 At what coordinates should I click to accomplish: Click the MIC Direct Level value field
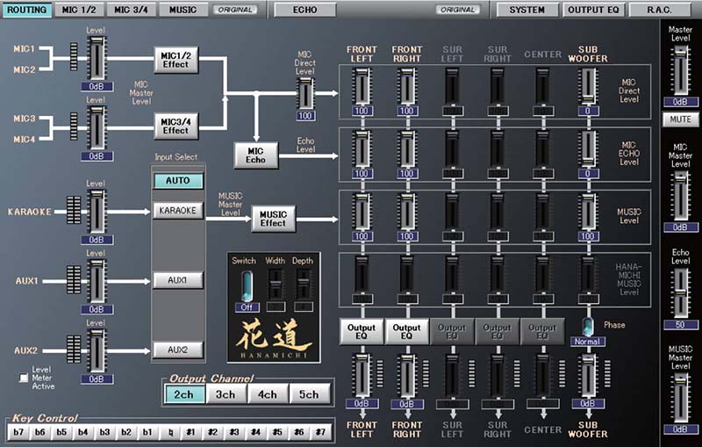point(305,116)
